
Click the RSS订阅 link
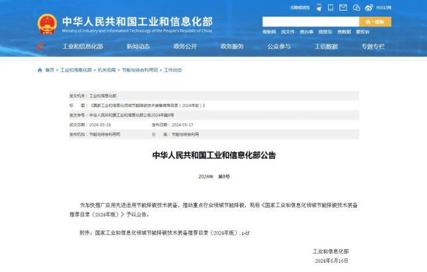(384, 8)
